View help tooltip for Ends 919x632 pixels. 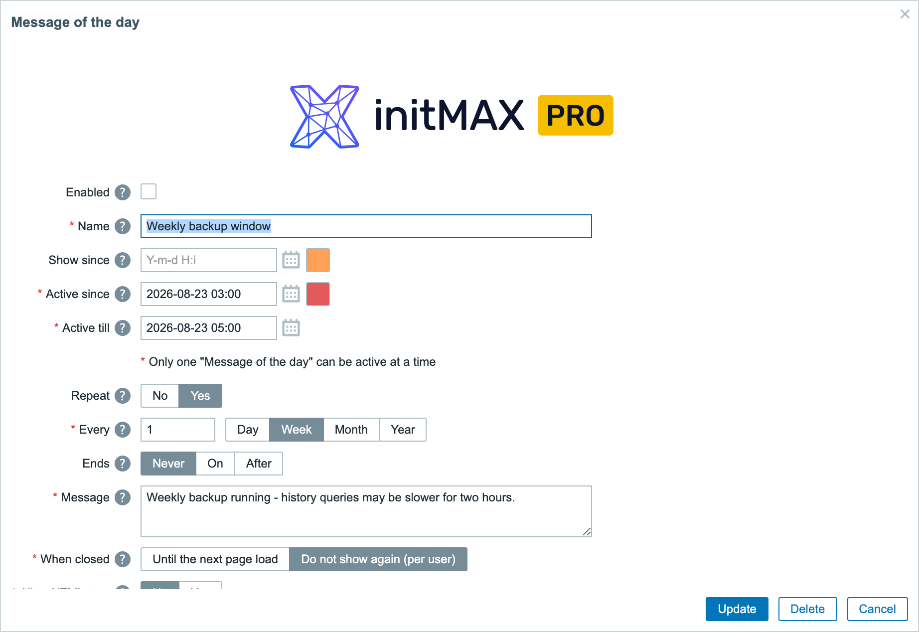coord(123,464)
